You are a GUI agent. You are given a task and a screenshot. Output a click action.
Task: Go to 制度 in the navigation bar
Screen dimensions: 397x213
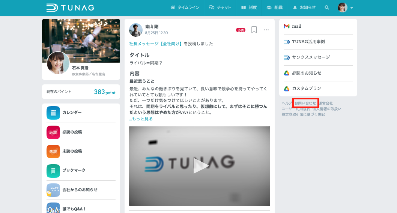(x=249, y=7)
